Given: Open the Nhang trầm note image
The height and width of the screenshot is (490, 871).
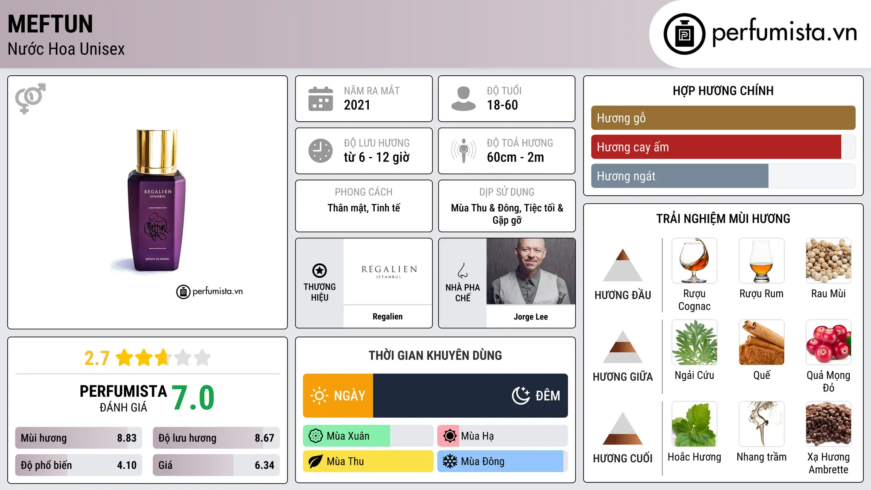Looking at the screenshot, I should (761, 424).
